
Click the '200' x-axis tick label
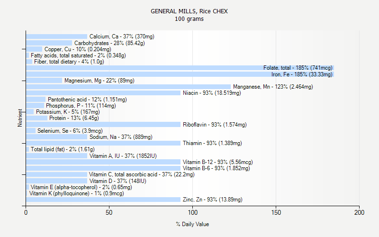coord(360,212)
